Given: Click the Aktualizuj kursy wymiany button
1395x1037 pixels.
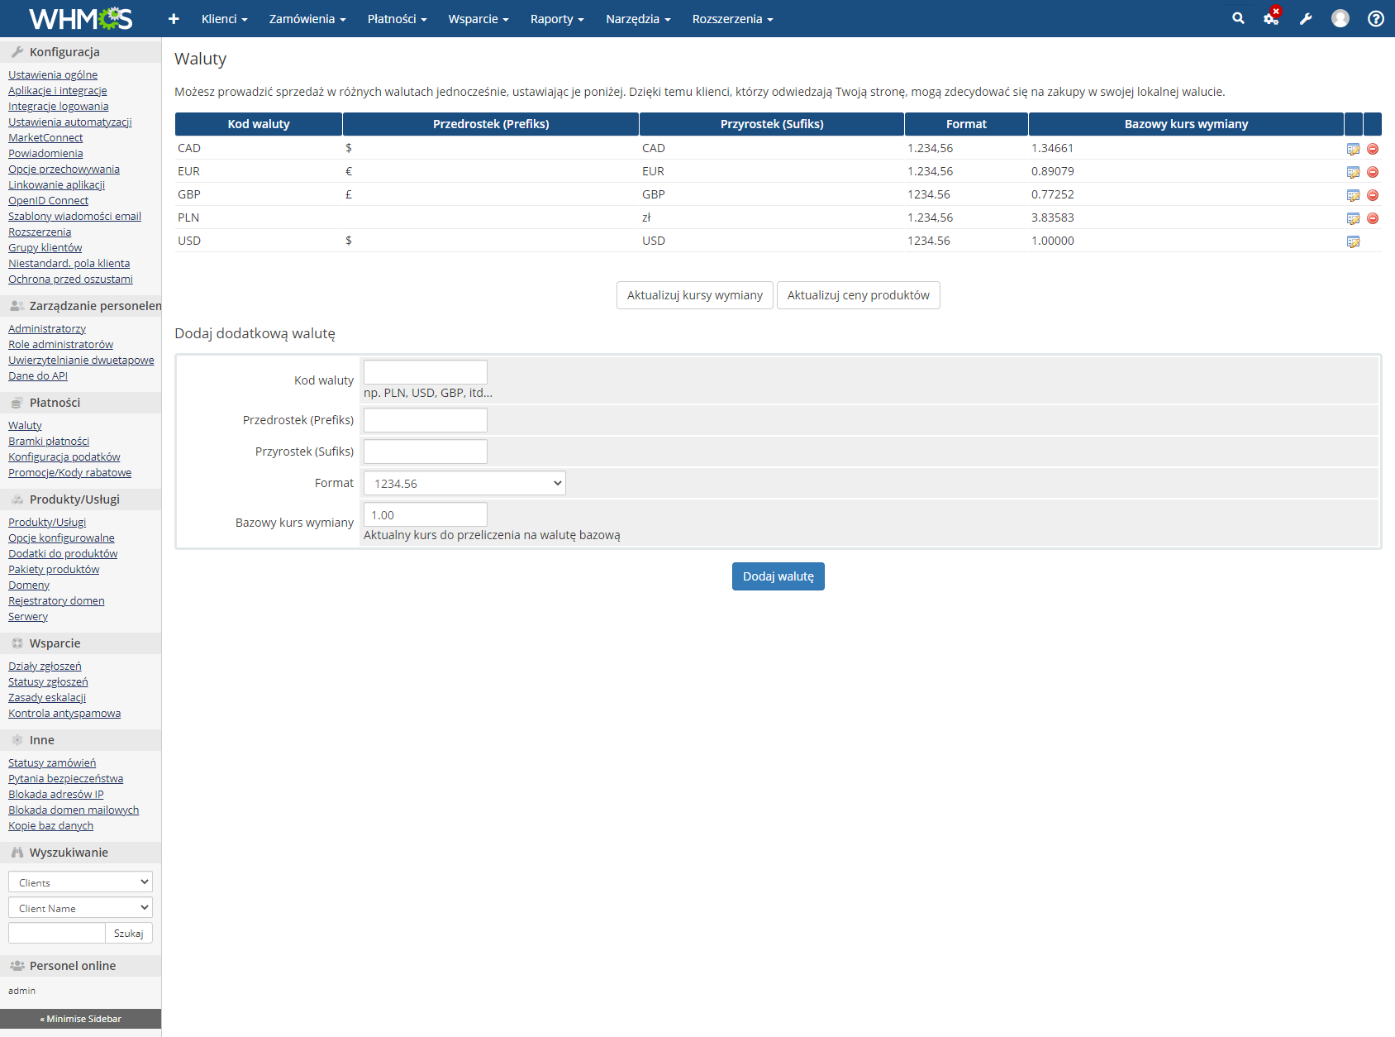Looking at the screenshot, I should pyautogui.click(x=694, y=295).
